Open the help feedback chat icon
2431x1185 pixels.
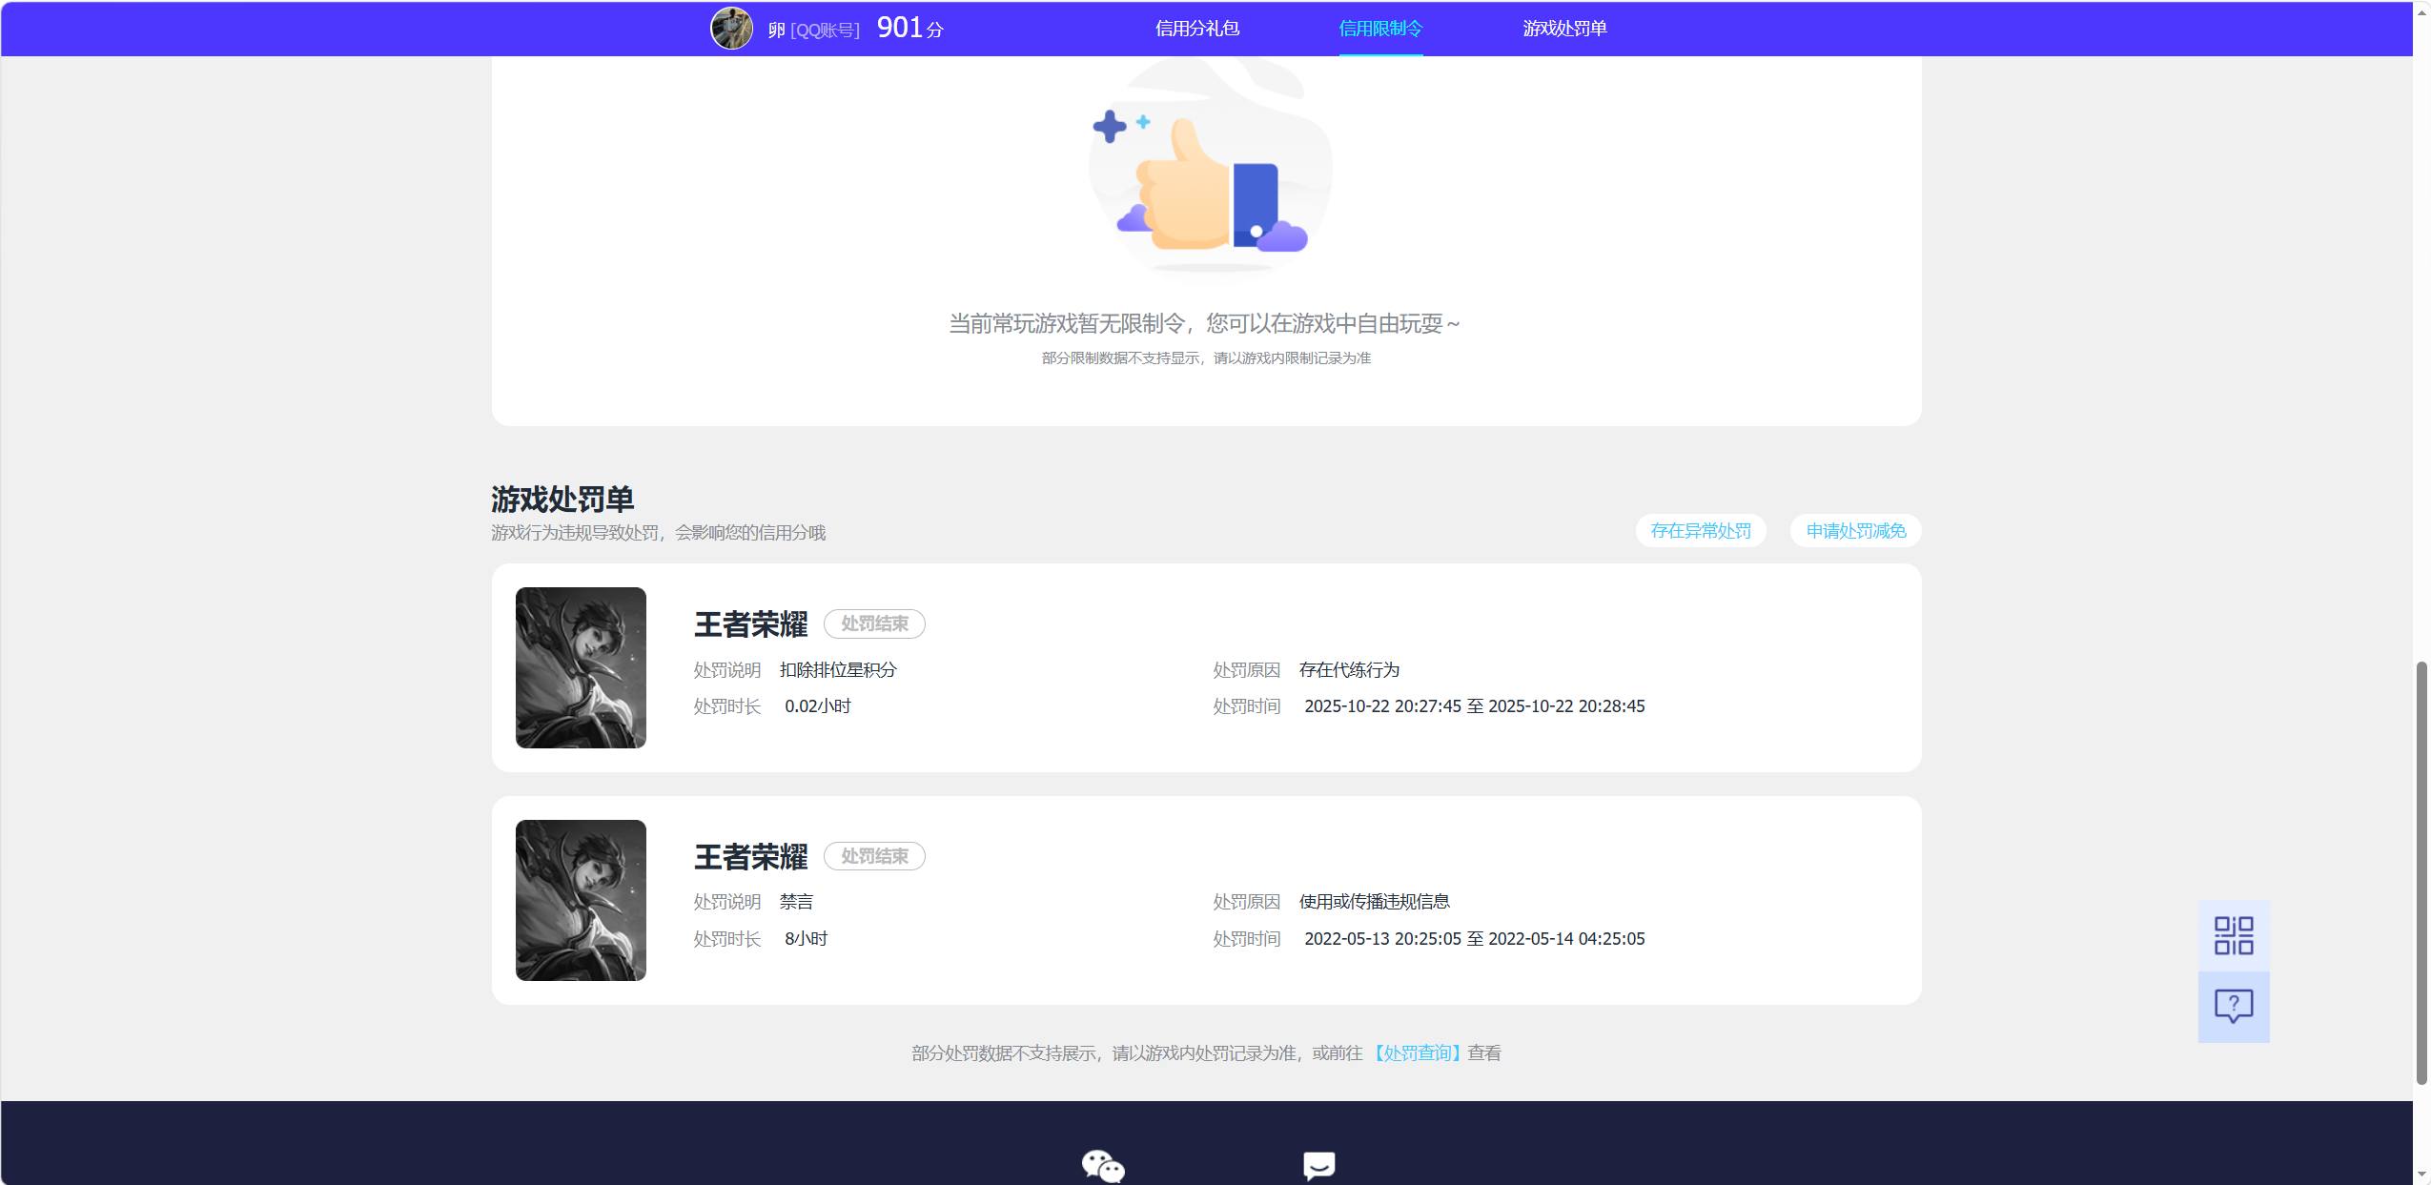pos(2234,1007)
